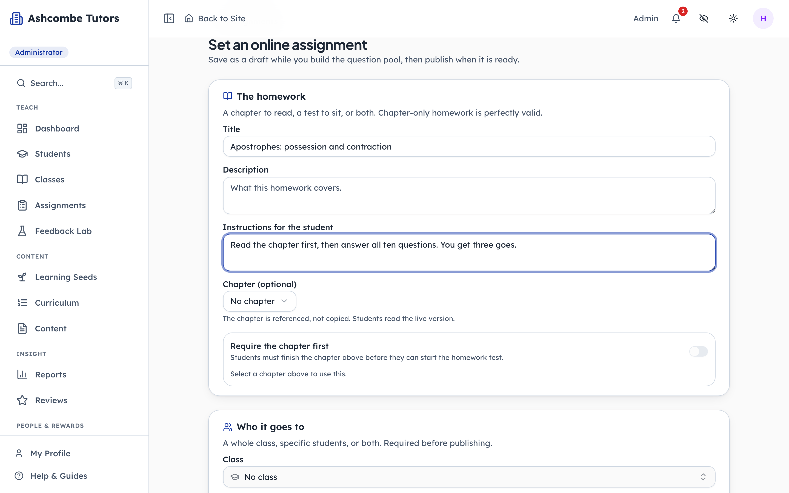The width and height of the screenshot is (789, 493).
Task: Expand the Class list using the up-down arrows
Action: [703, 477]
